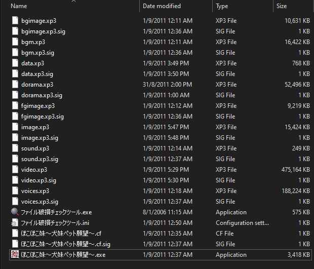
Task: Click the data.xp3.sig file icon
Action: [15, 74]
